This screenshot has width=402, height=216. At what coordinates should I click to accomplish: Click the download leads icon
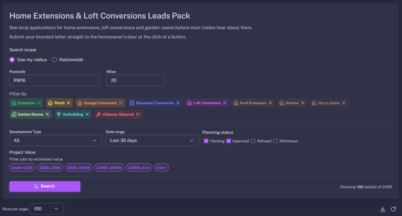[383, 209]
